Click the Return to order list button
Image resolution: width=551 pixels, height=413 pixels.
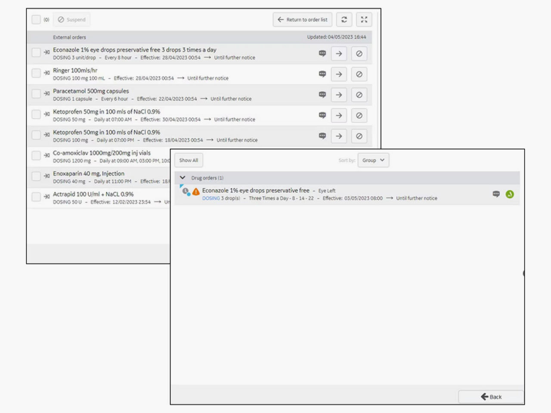302,19
